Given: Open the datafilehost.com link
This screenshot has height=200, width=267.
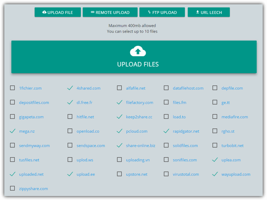Looking at the screenshot, I should click(188, 88).
